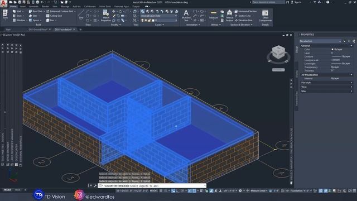
Task: Click Linetype scale value 1.00000
Action: coord(336,60)
